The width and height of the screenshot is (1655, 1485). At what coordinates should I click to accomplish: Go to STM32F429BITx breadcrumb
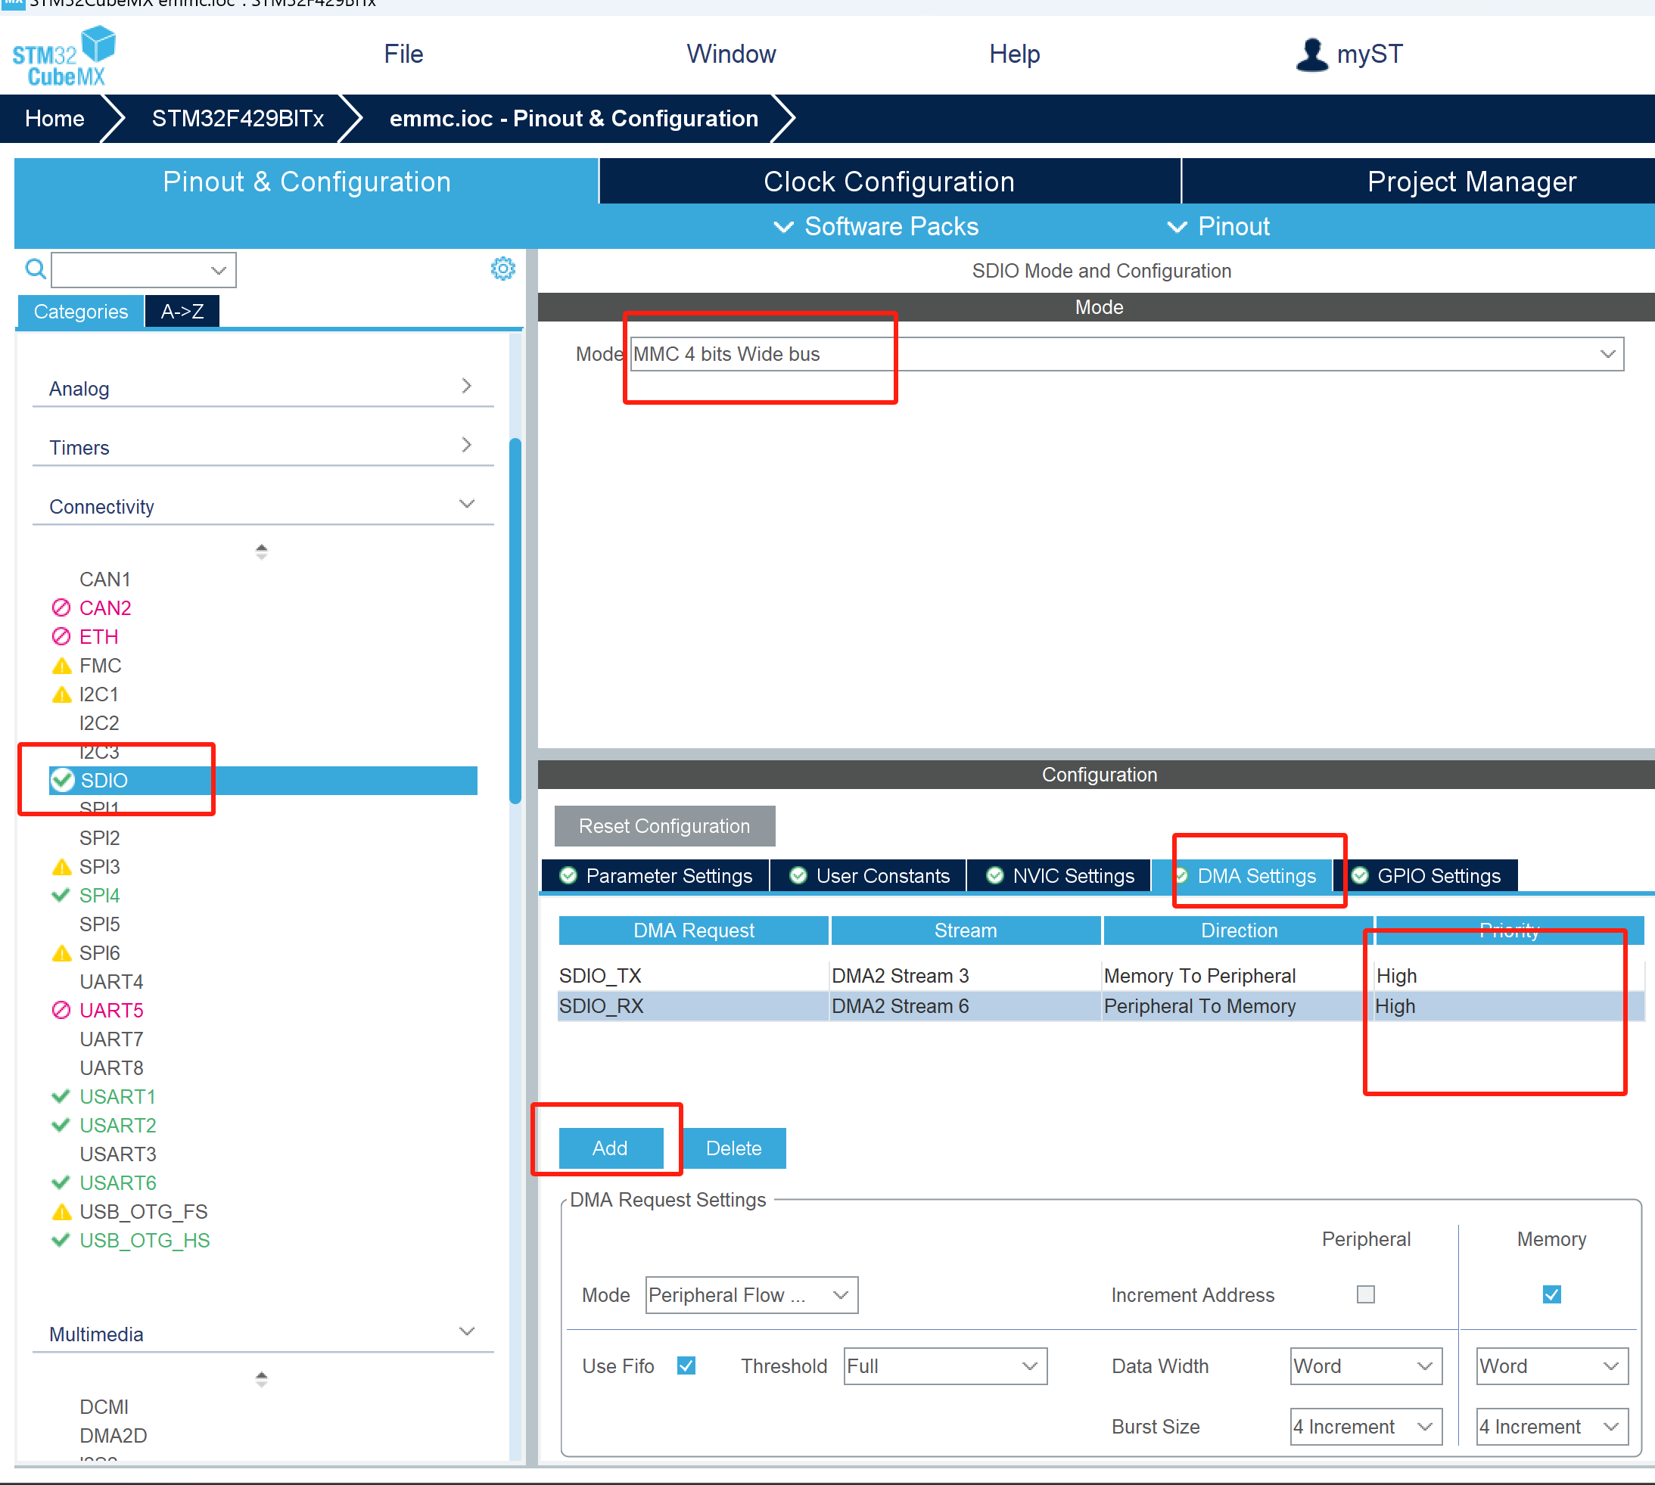click(238, 118)
